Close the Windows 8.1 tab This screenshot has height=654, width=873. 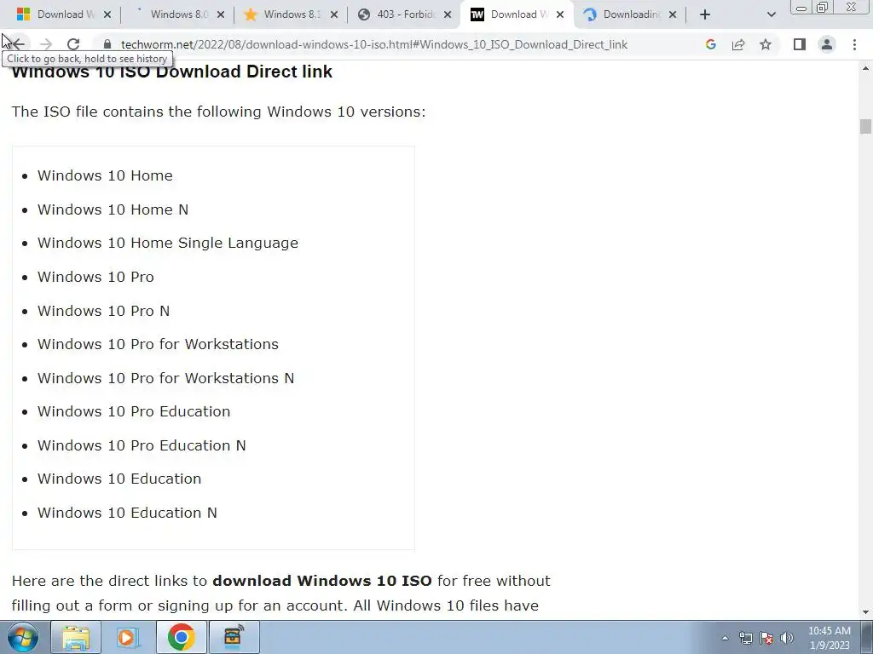[334, 14]
